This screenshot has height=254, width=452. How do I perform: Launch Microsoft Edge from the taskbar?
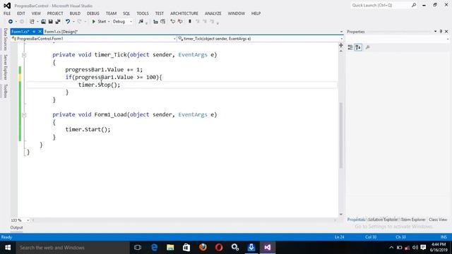155,248
